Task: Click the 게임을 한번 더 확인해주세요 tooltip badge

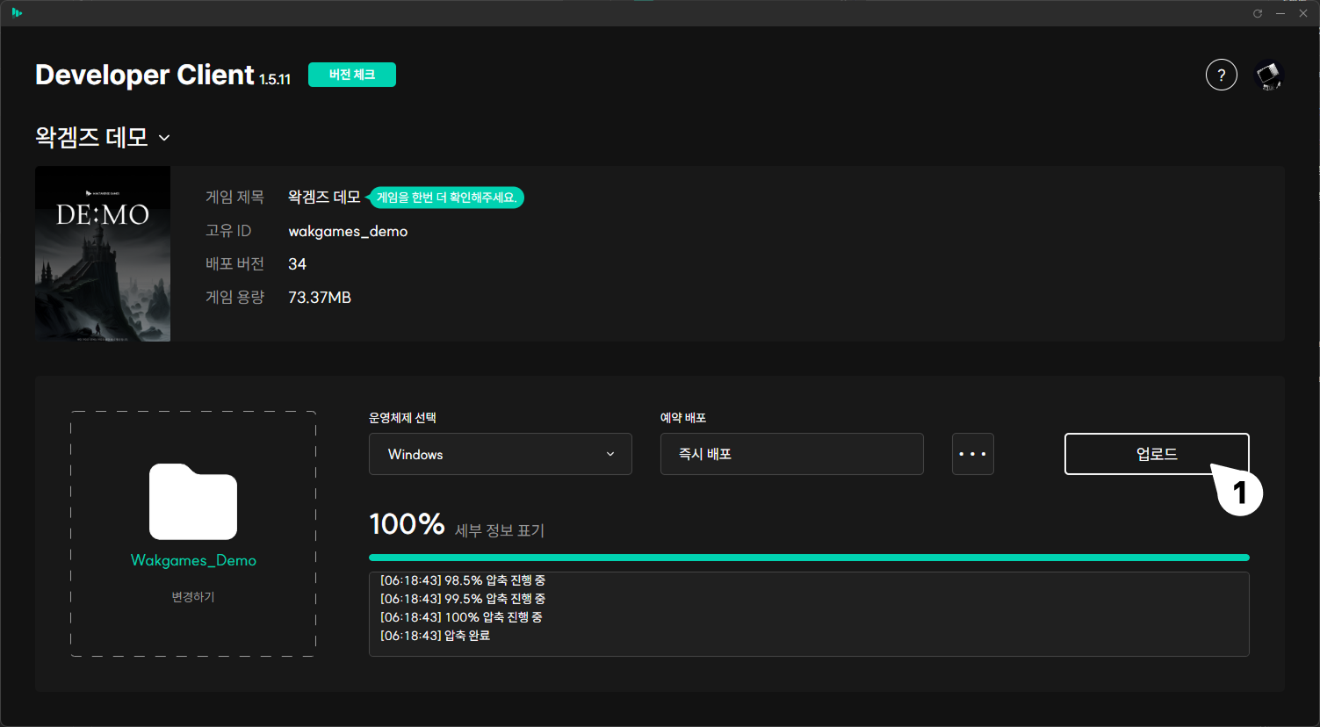Action: pos(445,198)
